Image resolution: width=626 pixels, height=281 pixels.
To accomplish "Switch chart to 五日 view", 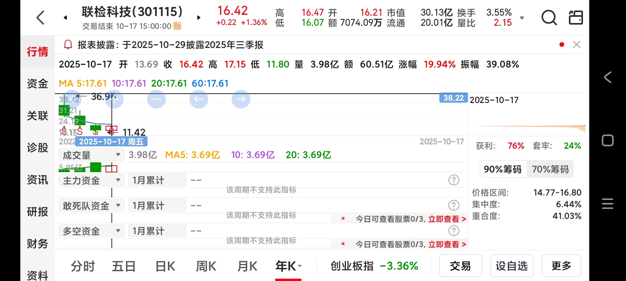I will point(124,266).
